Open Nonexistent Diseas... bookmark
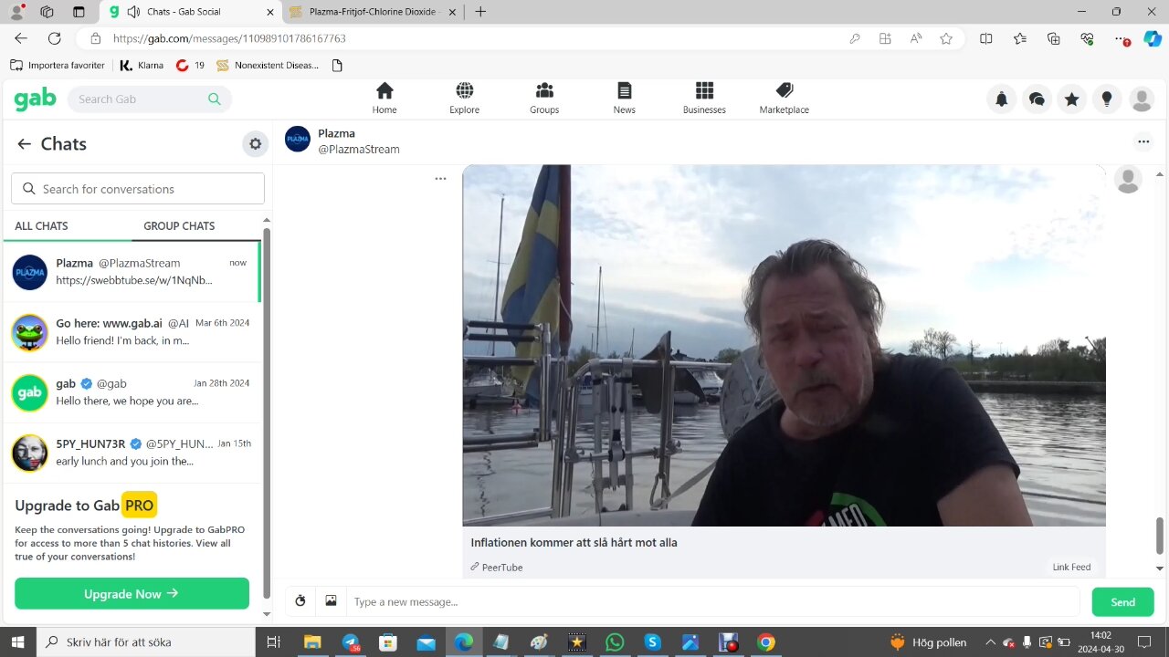This screenshot has height=657, width=1169. (x=268, y=66)
